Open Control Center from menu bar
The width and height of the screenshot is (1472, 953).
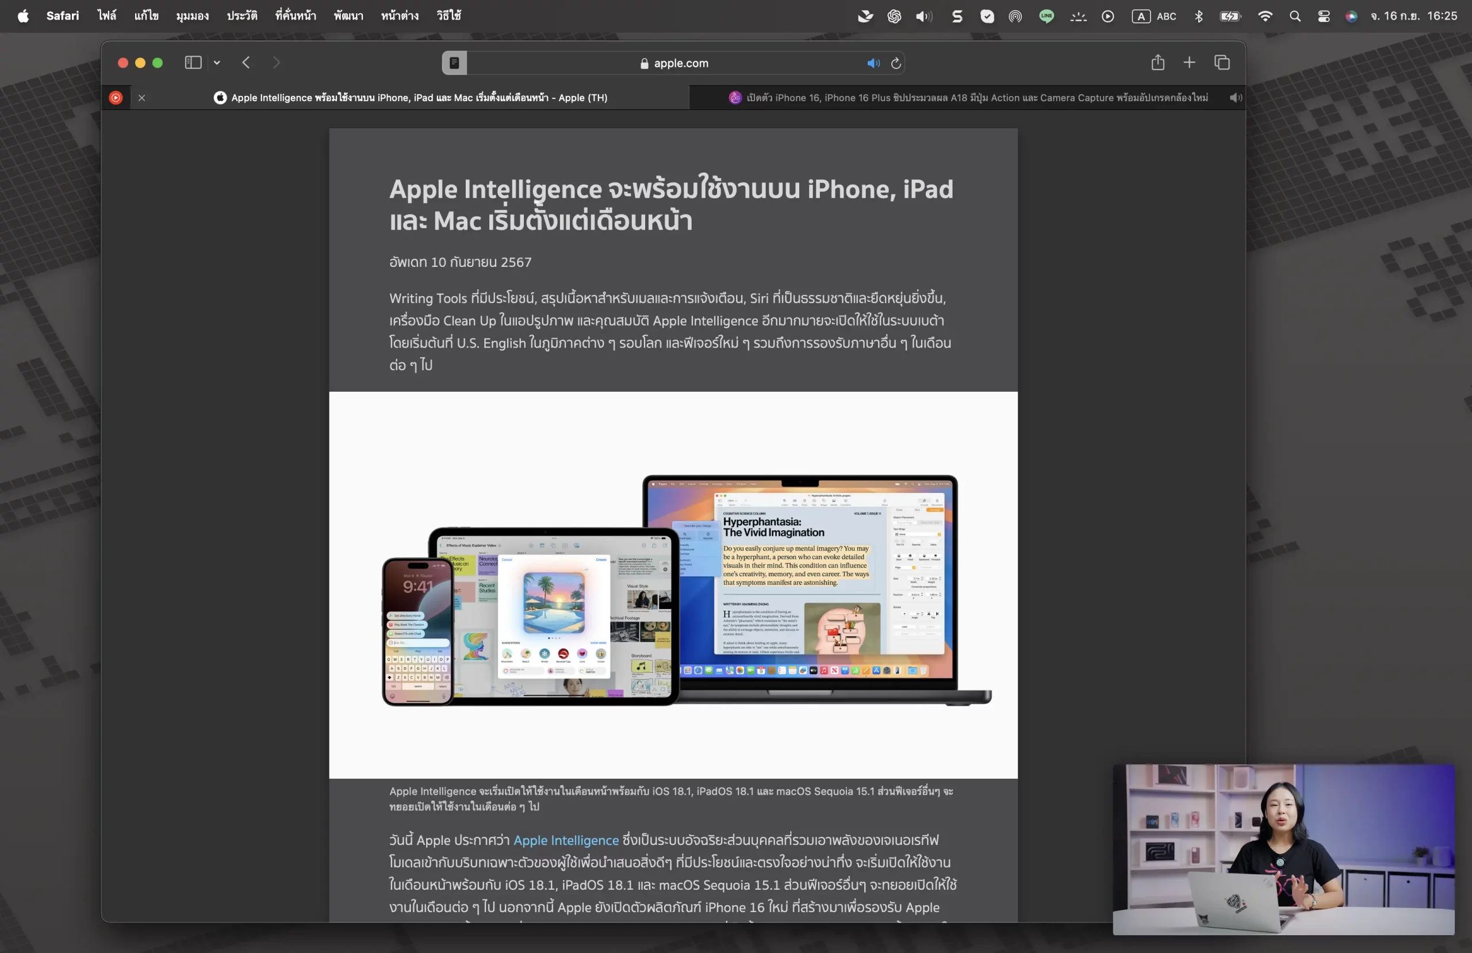click(1324, 16)
